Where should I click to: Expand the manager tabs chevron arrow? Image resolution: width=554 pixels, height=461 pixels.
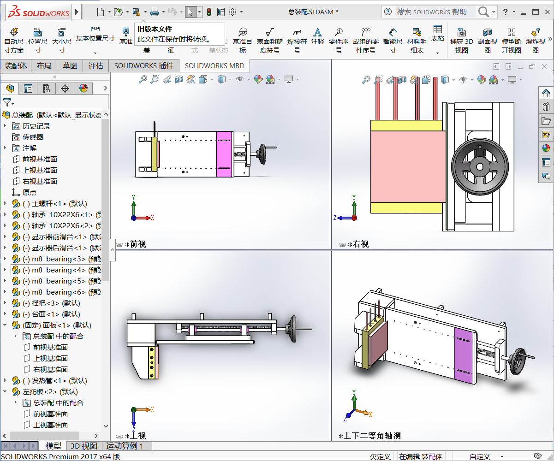pos(105,89)
